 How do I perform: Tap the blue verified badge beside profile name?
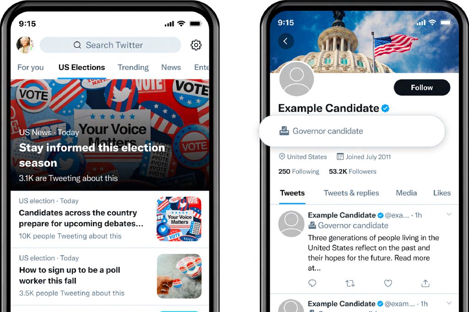[385, 108]
